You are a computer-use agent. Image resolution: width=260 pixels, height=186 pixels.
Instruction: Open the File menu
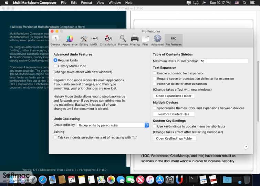tap(63, 3)
